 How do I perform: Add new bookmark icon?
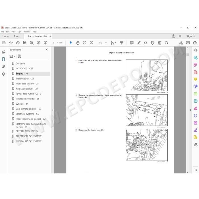pos(19,56)
